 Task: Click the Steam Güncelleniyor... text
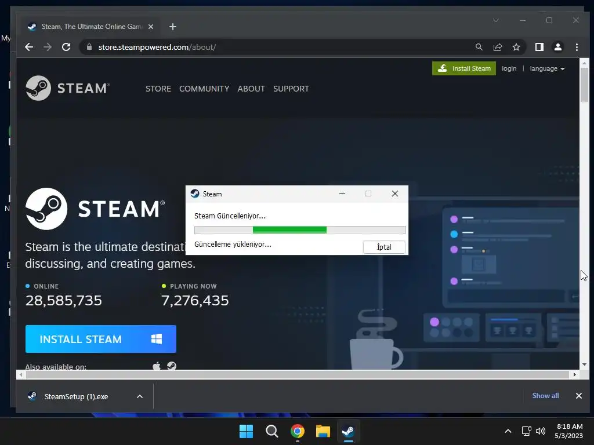(230, 216)
